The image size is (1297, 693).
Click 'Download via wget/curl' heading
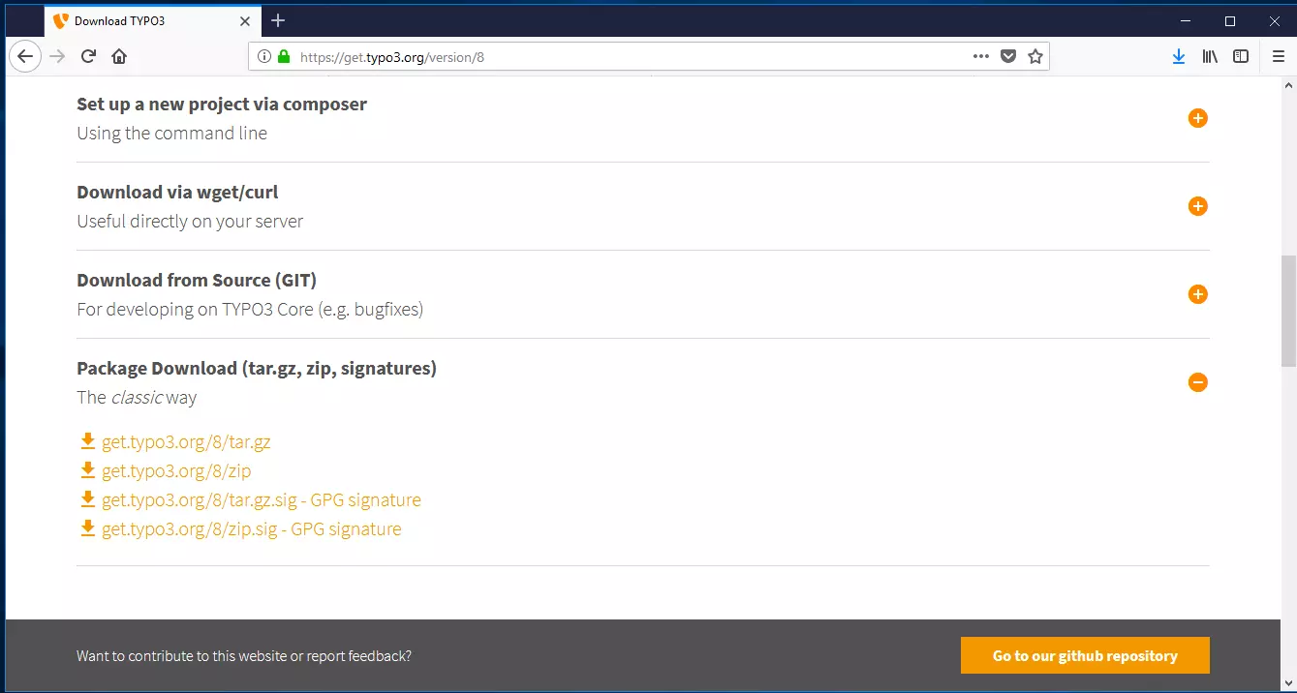[x=177, y=192]
